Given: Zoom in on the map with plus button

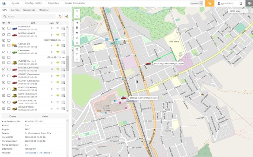Looking at the screenshot, I should point(77,11).
